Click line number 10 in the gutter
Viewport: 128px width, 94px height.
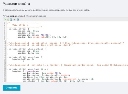click(5, 41)
